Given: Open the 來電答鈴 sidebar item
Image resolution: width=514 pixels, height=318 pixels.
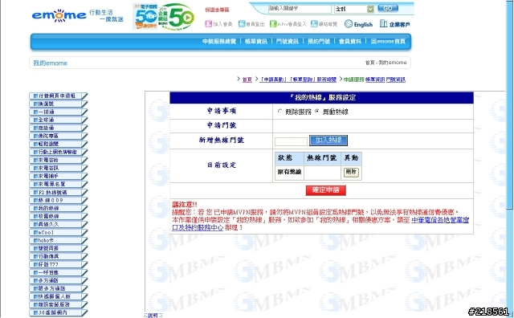Looking at the screenshot, I should pyautogui.click(x=59, y=160).
